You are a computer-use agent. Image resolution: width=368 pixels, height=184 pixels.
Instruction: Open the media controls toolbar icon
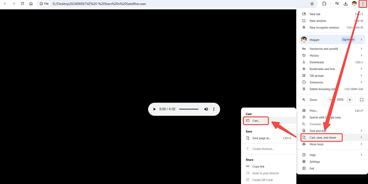[x=337, y=4]
